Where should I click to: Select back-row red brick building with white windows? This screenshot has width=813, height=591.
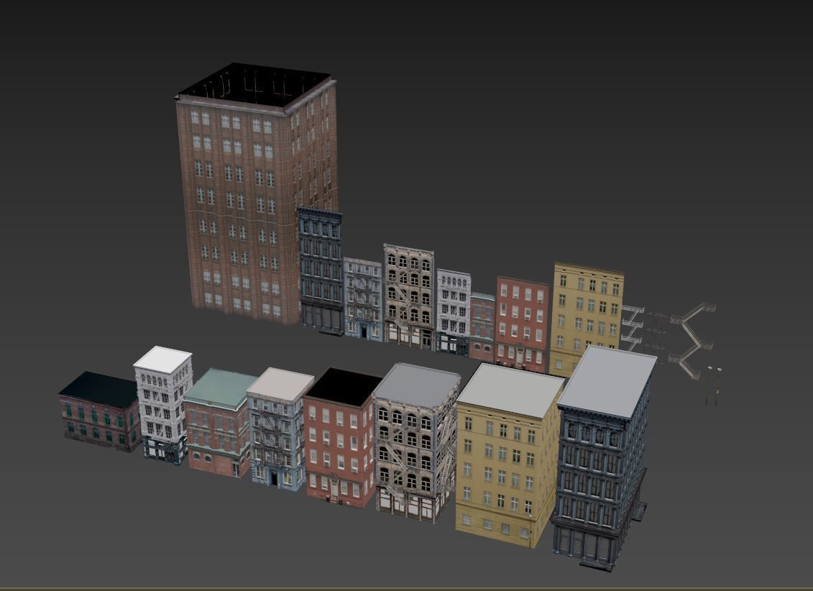(x=522, y=324)
